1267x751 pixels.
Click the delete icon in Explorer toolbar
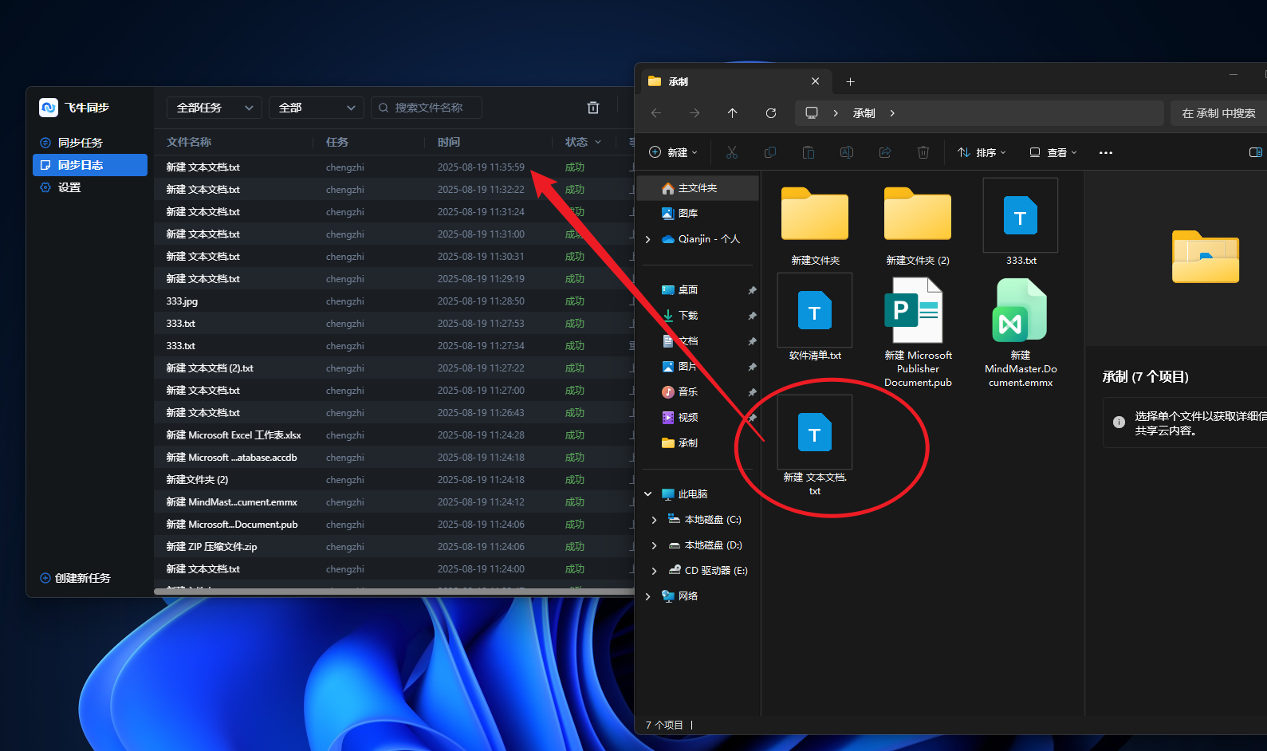point(923,152)
